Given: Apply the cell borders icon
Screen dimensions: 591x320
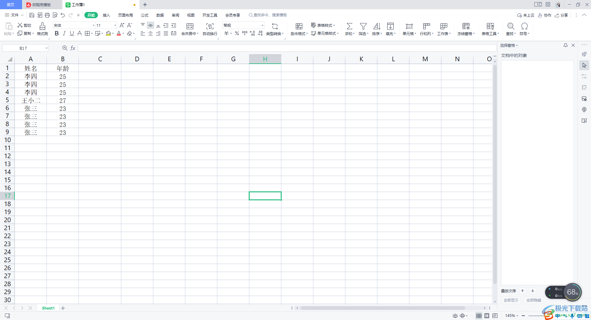Looking at the screenshot, I should coord(87,33).
